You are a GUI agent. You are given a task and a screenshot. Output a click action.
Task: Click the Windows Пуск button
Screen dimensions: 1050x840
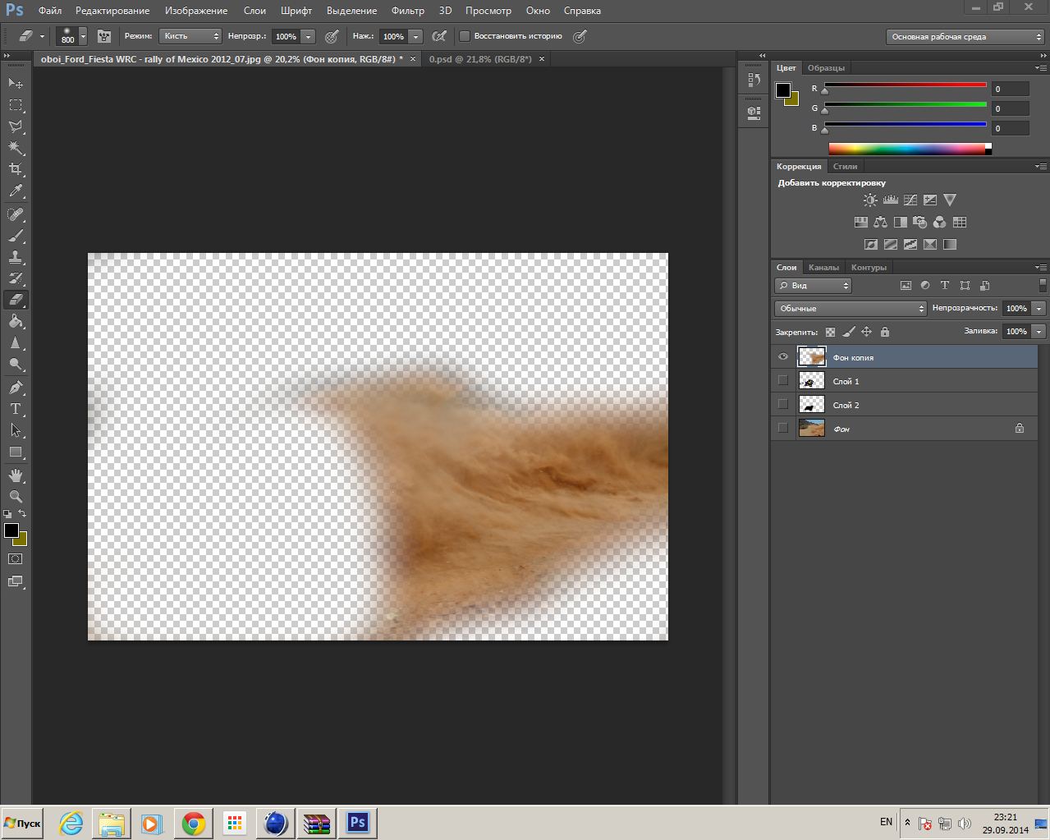click(22, 823)
